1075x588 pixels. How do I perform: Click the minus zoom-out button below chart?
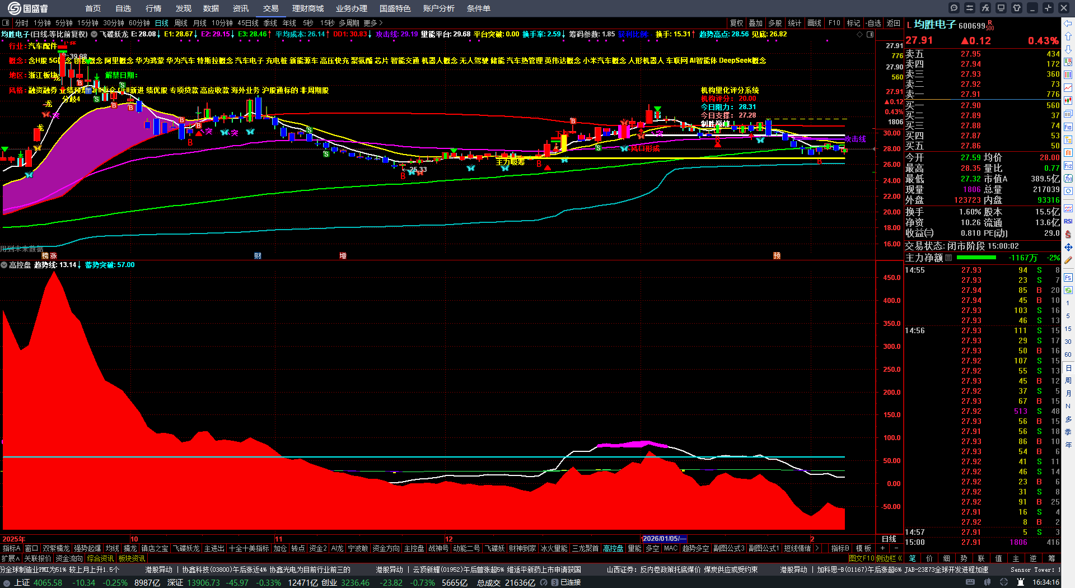(896, 548)
